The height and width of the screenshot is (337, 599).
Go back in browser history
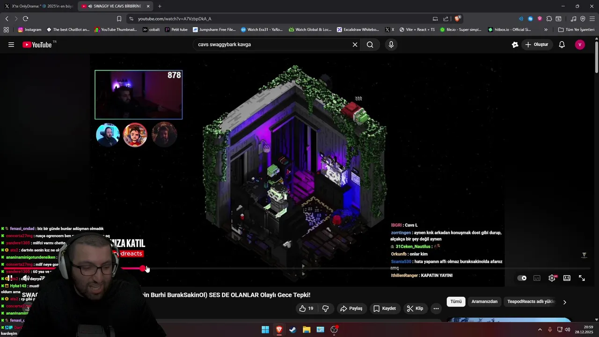pos(7,19)
